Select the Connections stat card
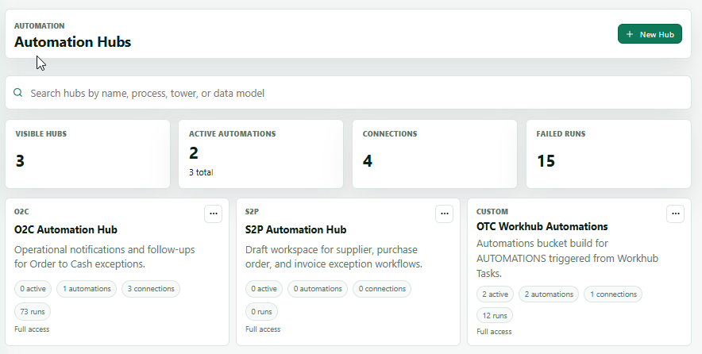702x354 pixels. point(434,154)
